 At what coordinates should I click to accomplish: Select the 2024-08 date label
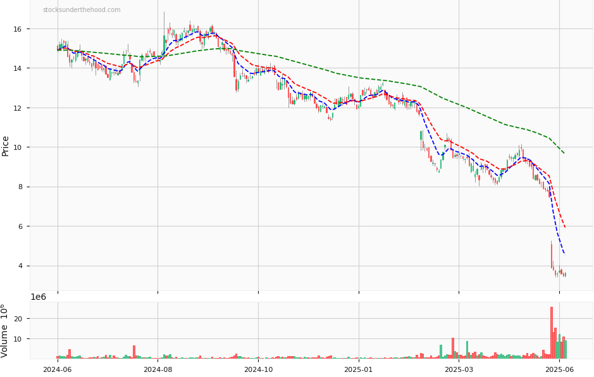[x=158, y=369]
